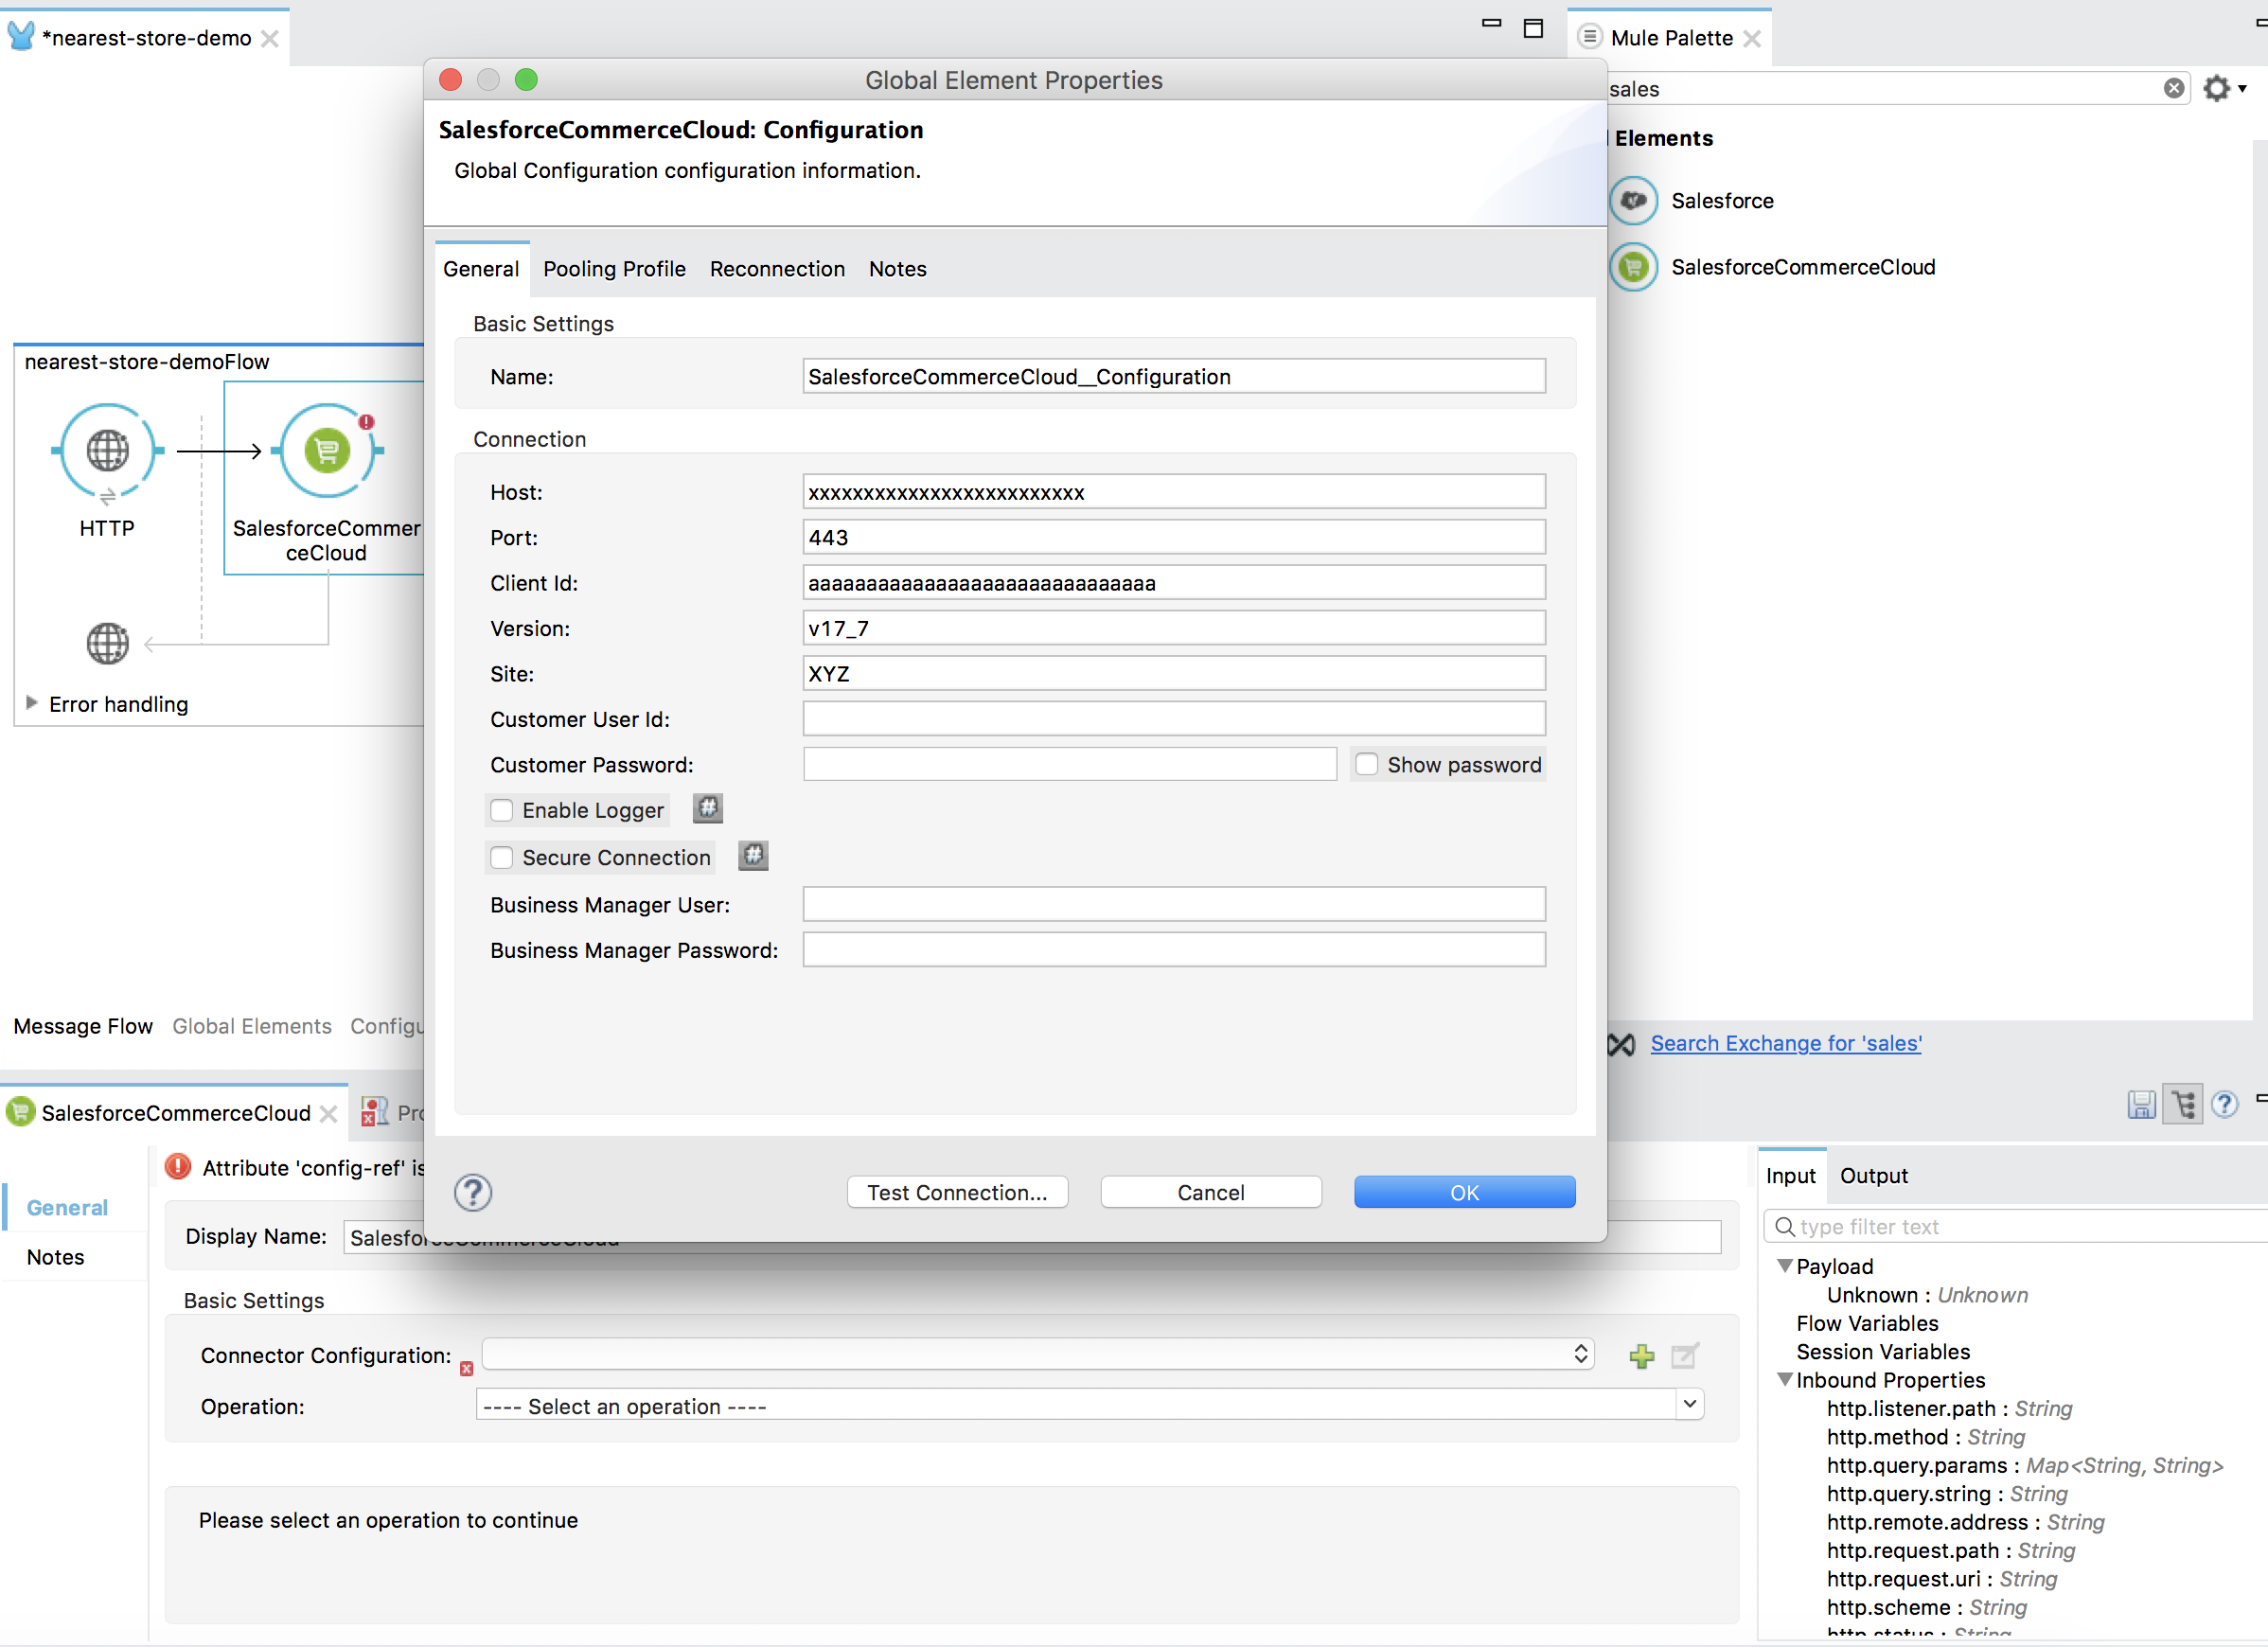Click OK to confirm configuration
Viewport: 2268px width, 1647px height.
1464,1192
